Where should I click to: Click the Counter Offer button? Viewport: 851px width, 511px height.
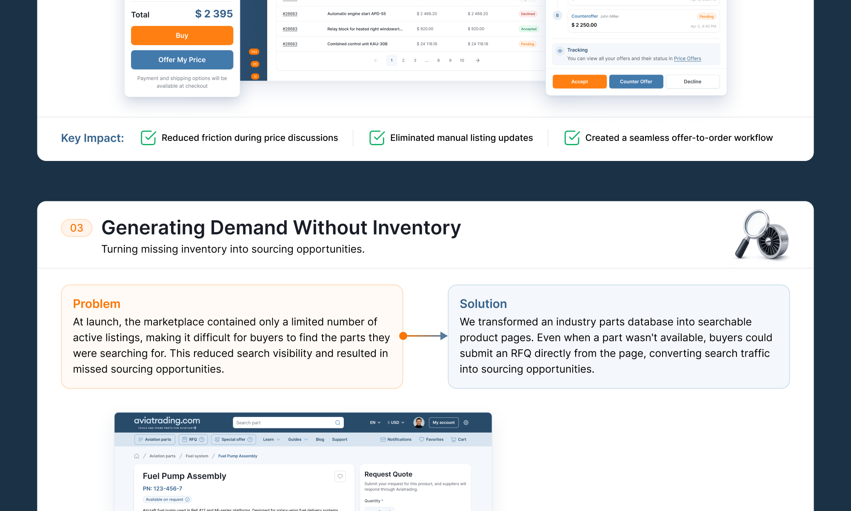pos(636,82)
